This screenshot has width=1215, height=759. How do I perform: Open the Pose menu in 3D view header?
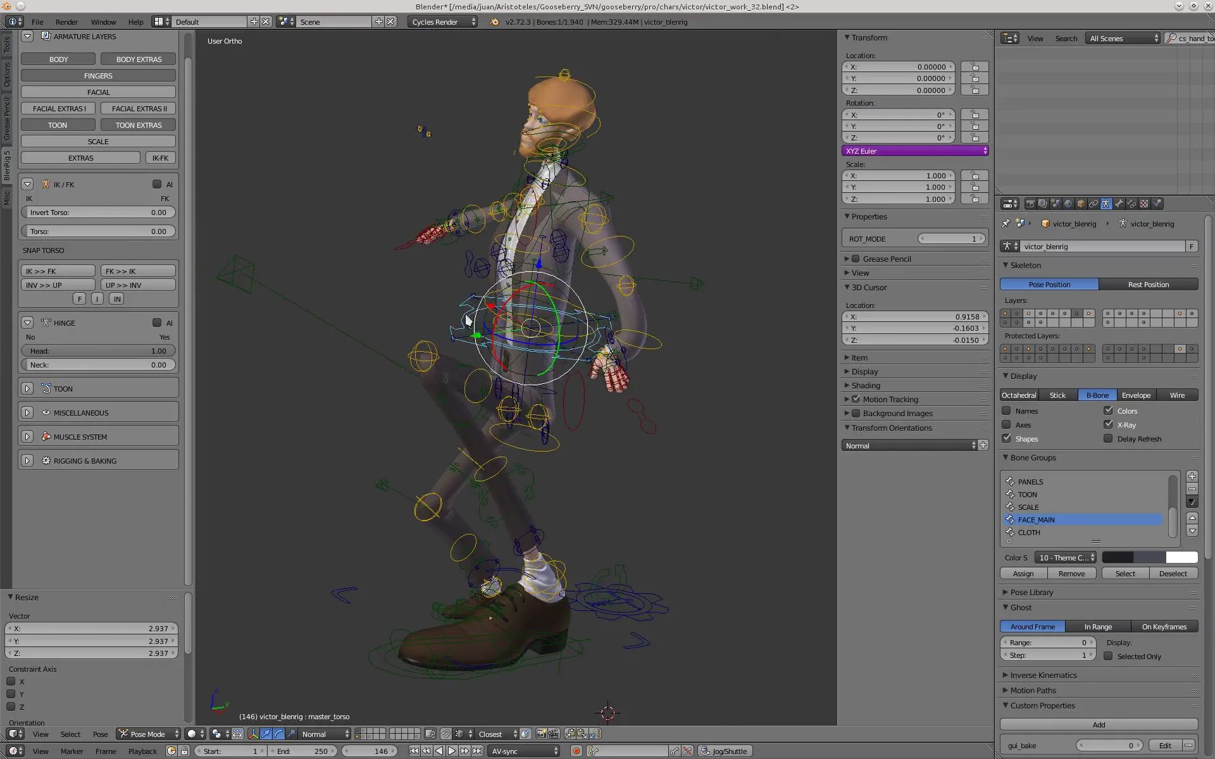pos(100,734)
